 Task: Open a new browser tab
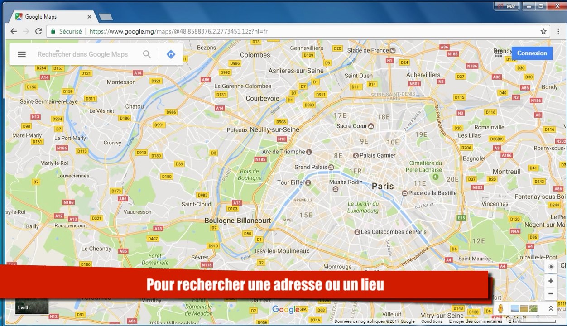tap(106, 17)
